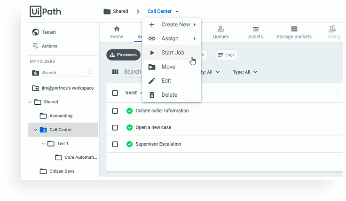Click the play icon beside Start Job
This screenshot has width=346, height=201.
[152, 53]
